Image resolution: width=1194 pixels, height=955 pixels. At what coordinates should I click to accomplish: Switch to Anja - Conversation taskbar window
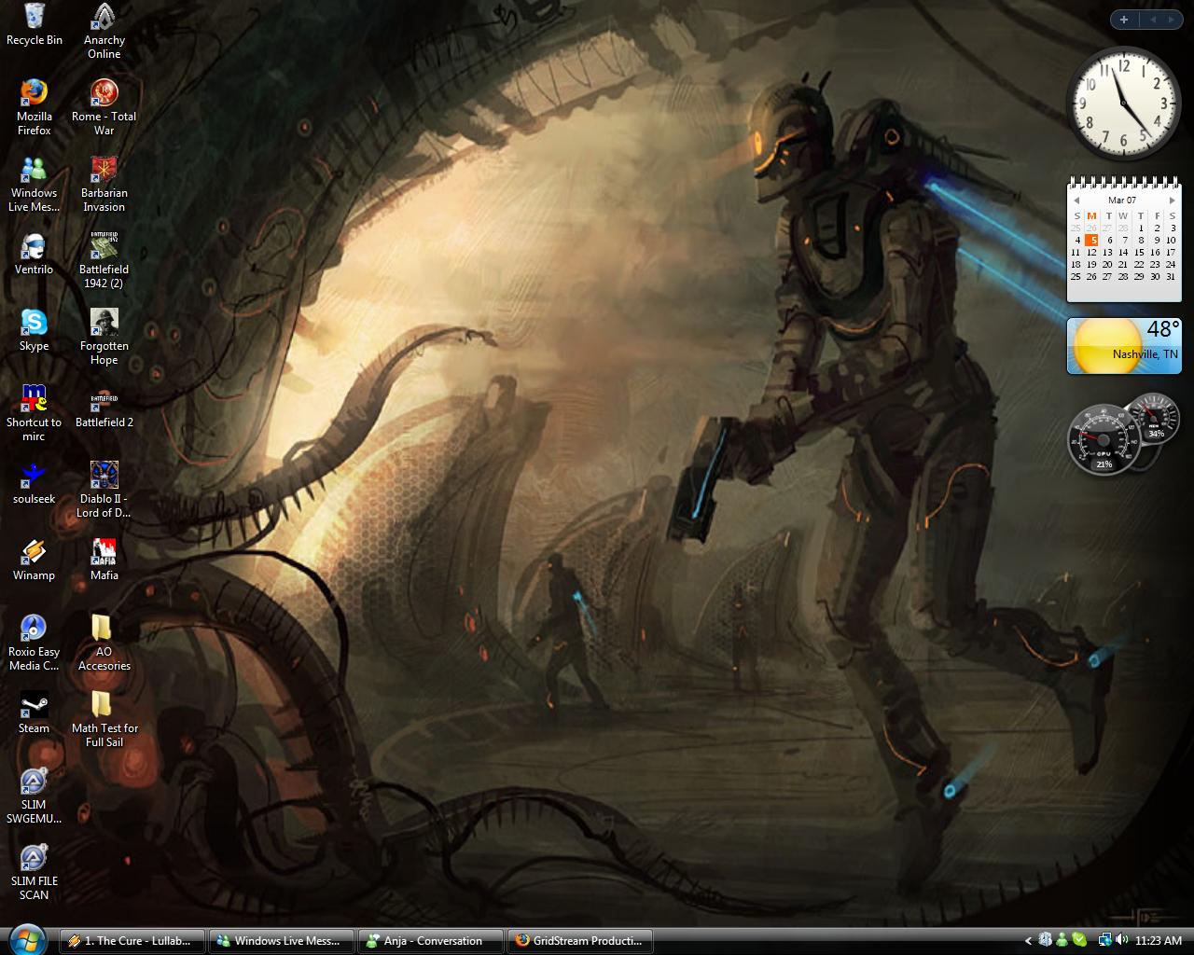(430, 941)
